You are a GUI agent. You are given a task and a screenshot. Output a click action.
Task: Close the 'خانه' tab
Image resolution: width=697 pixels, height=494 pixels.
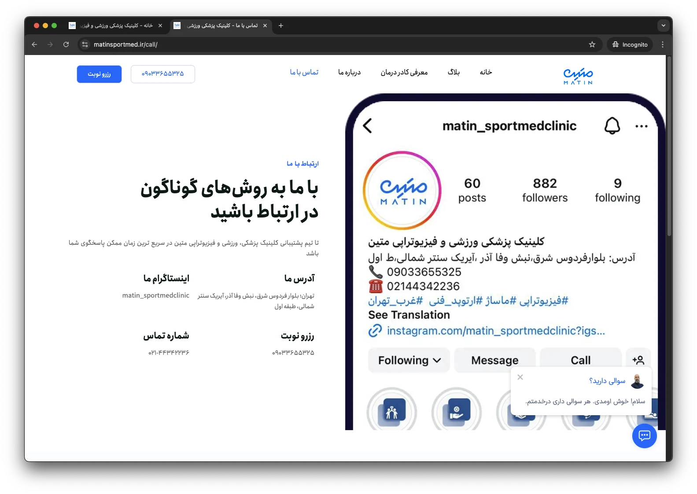[x=160, y=26]
